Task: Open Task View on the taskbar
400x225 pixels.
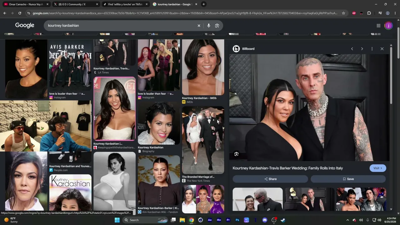Action: pos(173,220)
